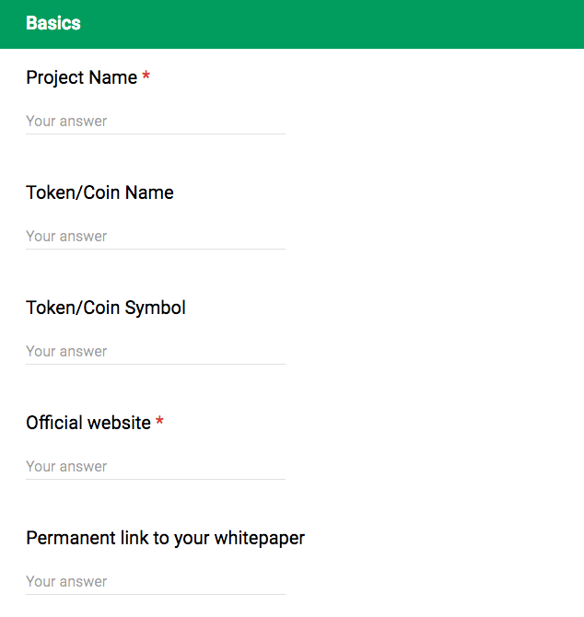This screenshot has height=617, width=584.
Task: Click 'Your answer' placeholder under Project Name
Action: click(66, 122)
